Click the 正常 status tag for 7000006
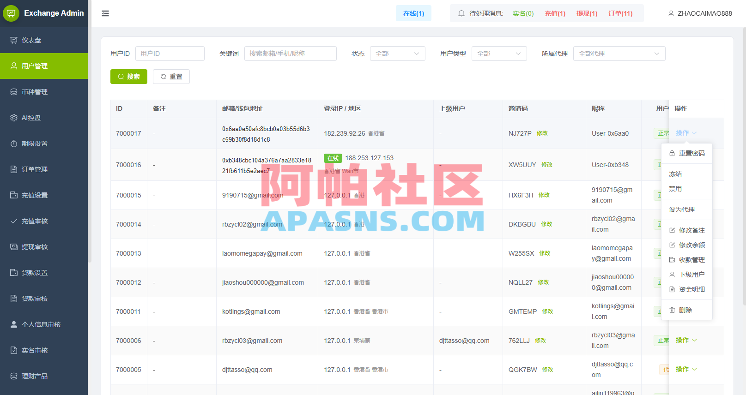 662,340
